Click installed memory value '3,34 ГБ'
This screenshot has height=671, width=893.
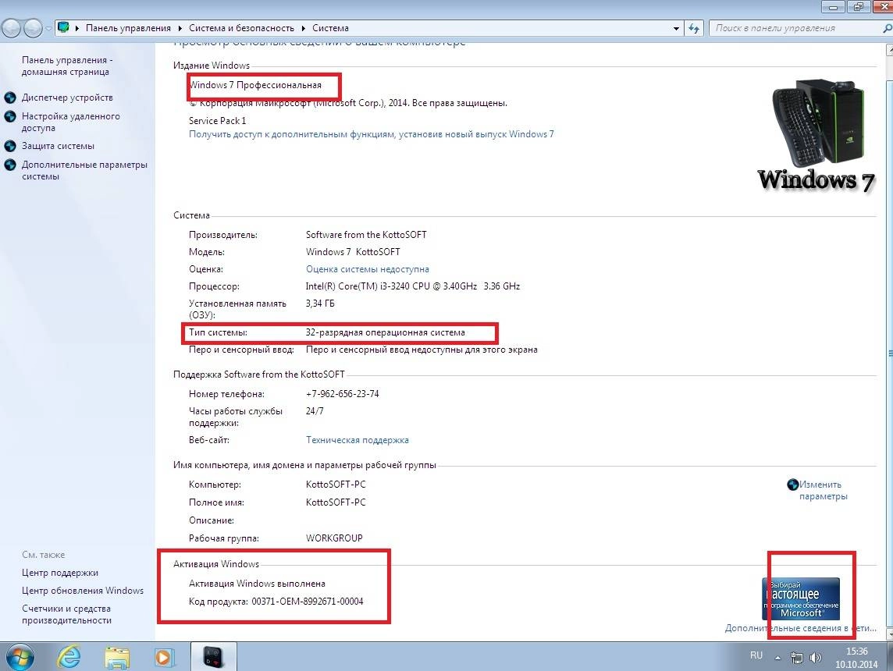pos(320,304)
